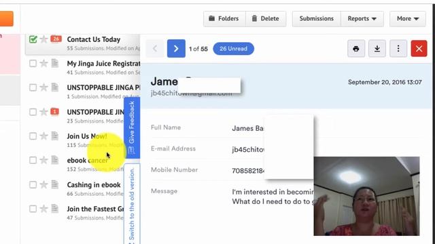
Task: Download the current submission
Action: tap(377, 49)
